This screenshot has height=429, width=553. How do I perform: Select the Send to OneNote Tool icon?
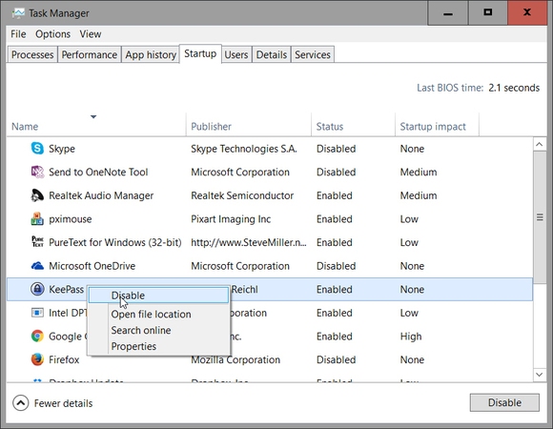pyautogui.click(x=37, y=172)
